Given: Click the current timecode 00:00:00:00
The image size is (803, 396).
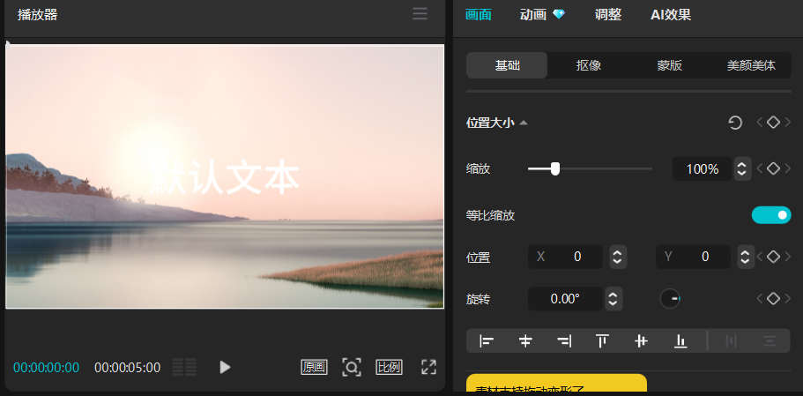Looking at the screenshot, I should point(46,367).
